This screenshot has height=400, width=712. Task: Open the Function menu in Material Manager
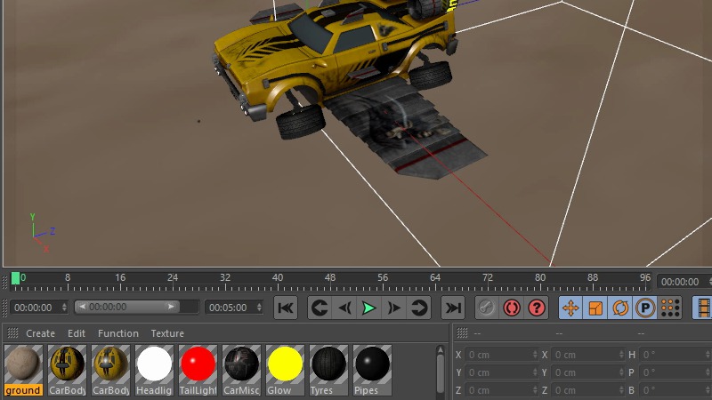(118, 333)
